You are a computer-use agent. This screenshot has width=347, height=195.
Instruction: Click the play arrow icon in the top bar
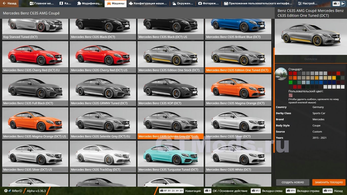[343, 4]
